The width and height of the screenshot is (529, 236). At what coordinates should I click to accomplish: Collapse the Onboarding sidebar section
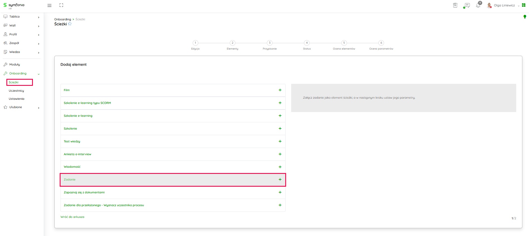coord(38,74)
